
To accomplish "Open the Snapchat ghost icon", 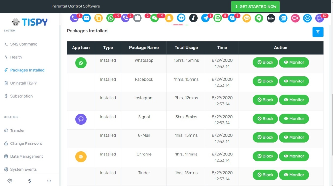I will click(169, 18).
